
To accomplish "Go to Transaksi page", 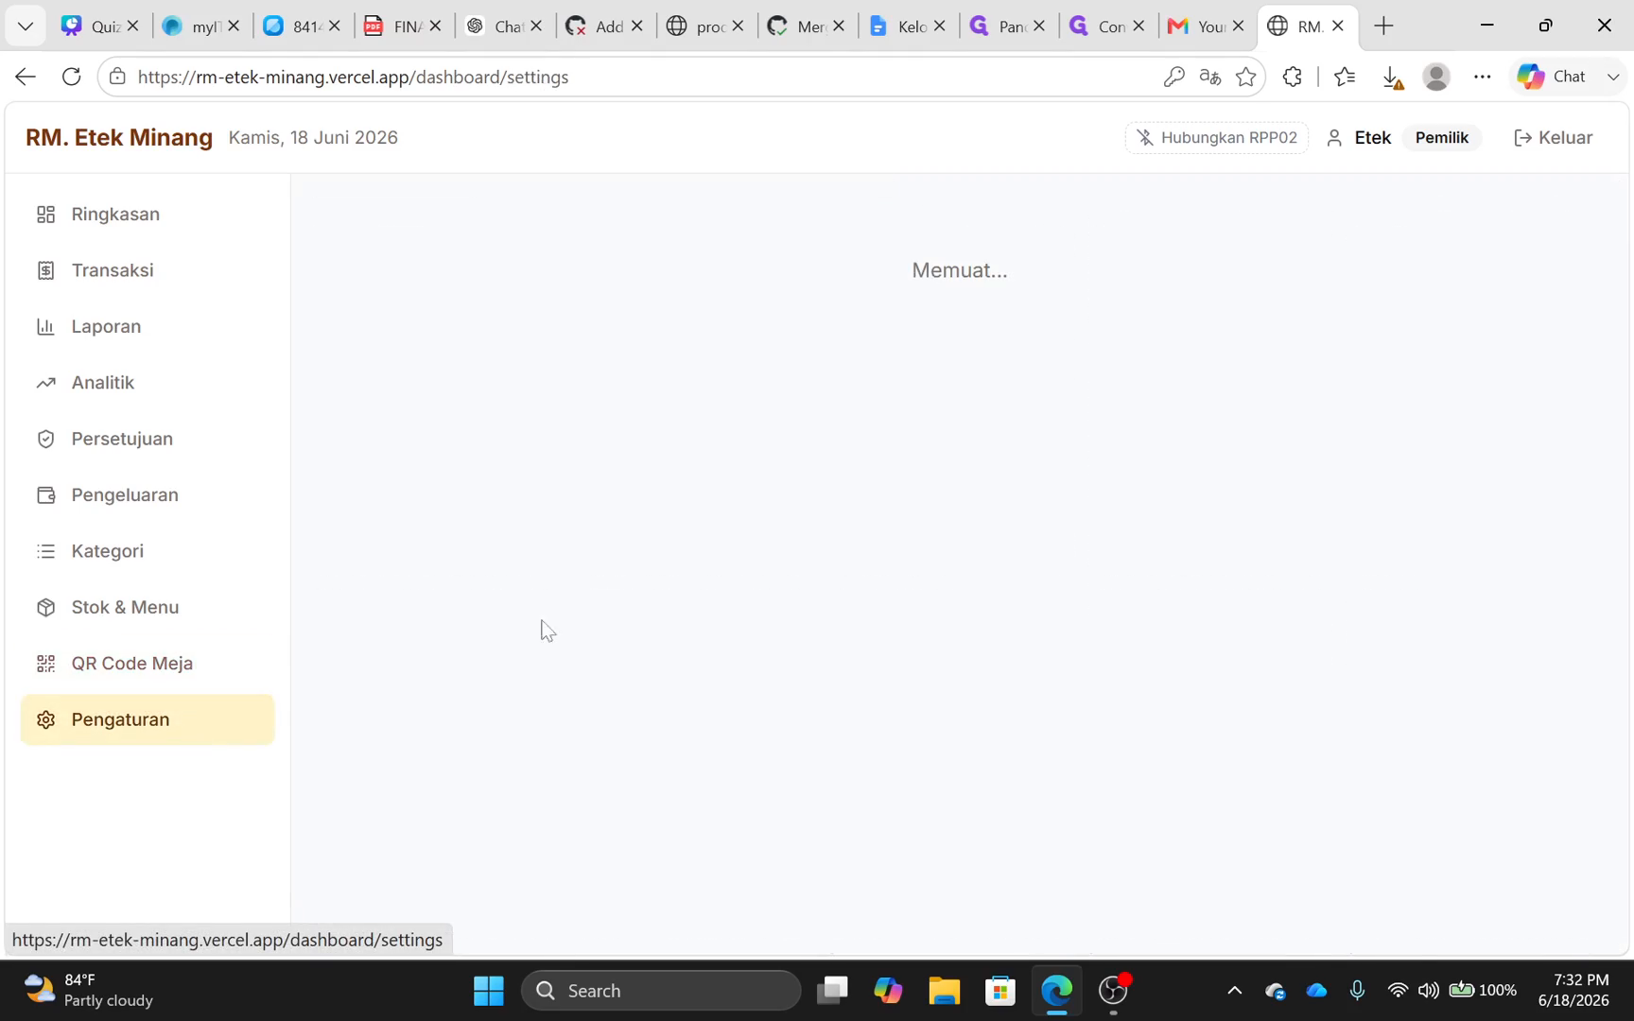I will (x=148, y=270).
